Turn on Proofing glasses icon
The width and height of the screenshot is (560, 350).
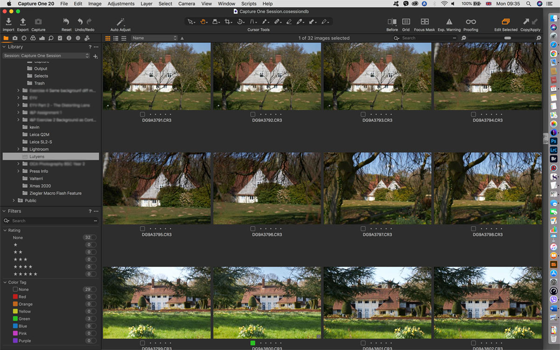[470, 22]
